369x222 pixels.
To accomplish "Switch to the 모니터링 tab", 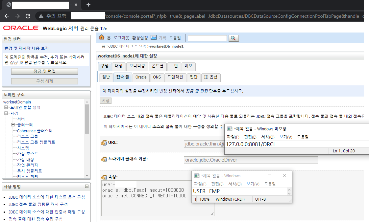I will 137,66.
